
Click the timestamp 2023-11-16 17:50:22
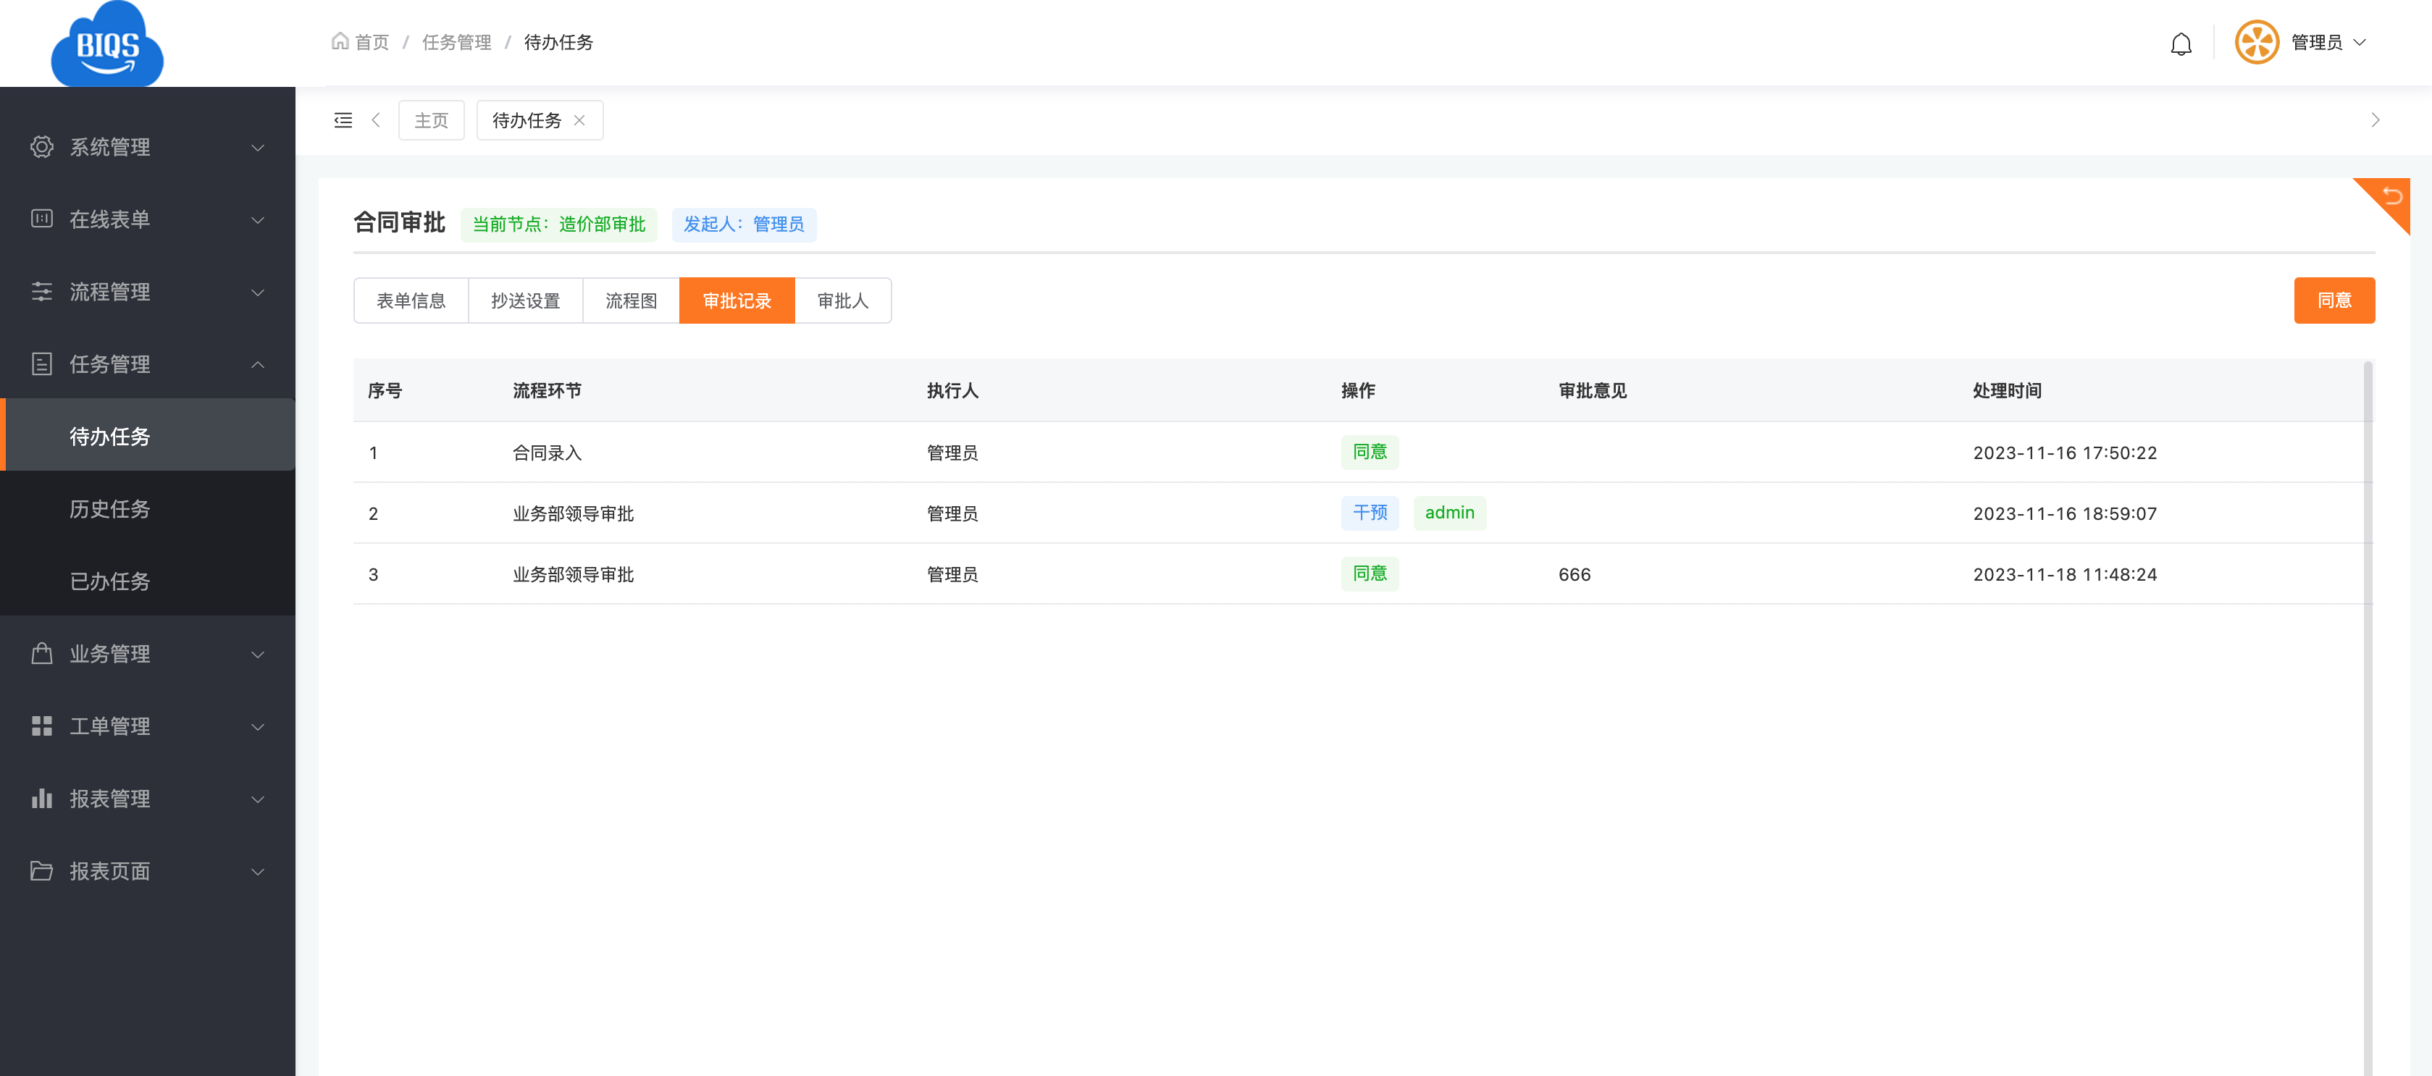[2065, 453]
